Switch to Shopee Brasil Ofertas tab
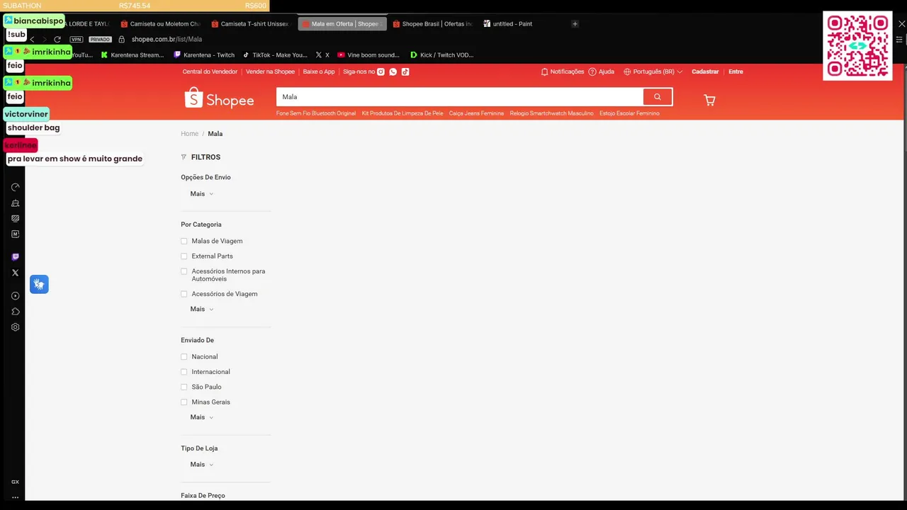This screenshot has width=907, height=510. click(433, 24)
